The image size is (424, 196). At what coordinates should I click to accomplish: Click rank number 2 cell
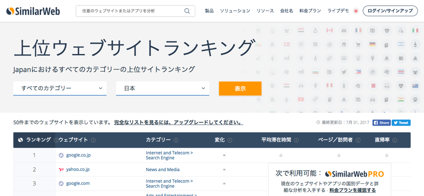click(34, 170)
